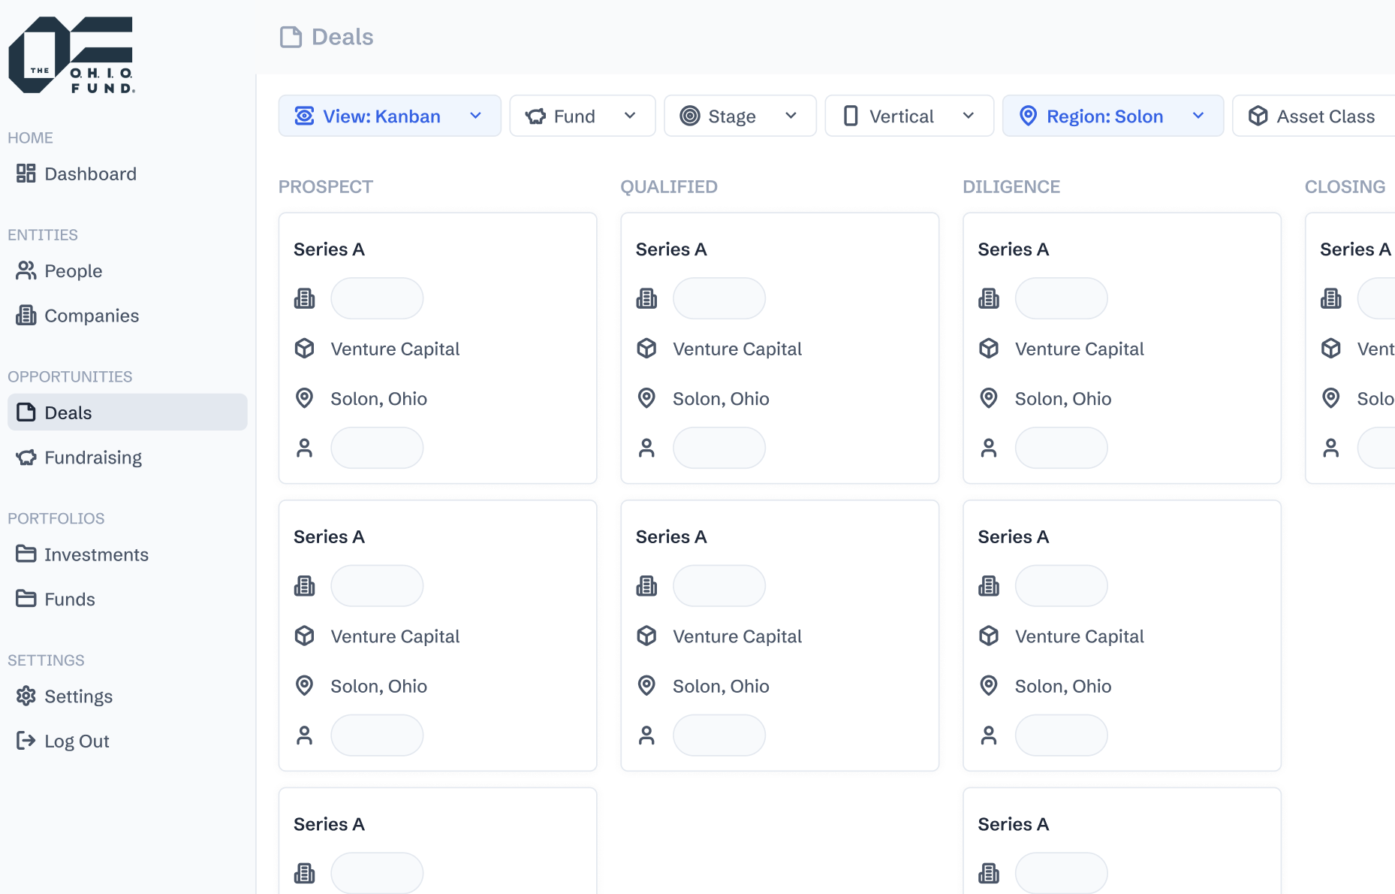The width and height of the screenshot is (1395, 894).
Task: Click the Investments folder icon in sidebar
Action: [x=26, y=554]
